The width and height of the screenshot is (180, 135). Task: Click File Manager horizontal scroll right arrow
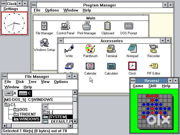point(70,126)
